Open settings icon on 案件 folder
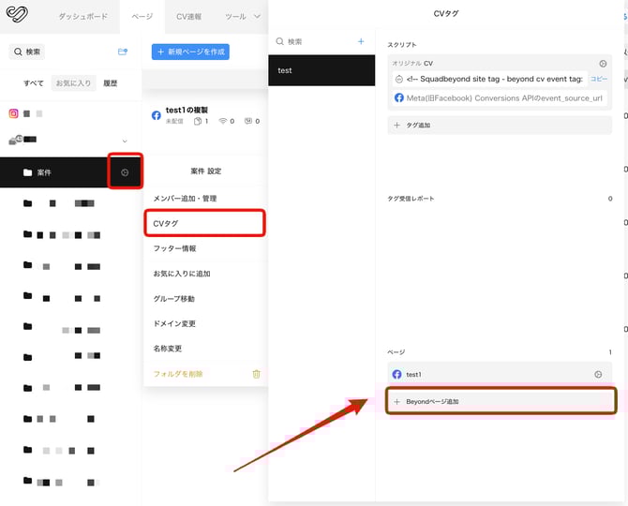Image resolution: width=628 pixels, height=506 pixels. (126, 172)
